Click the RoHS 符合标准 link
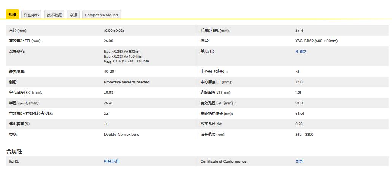Screen dimensions: 392x177 tap(111, 161)
